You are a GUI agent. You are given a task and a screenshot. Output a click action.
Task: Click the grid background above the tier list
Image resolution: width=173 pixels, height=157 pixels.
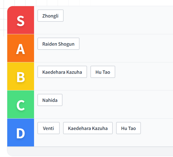tap(84, 3)
